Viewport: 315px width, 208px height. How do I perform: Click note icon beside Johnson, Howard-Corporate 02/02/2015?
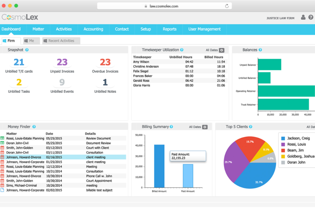tap(2, 190)
